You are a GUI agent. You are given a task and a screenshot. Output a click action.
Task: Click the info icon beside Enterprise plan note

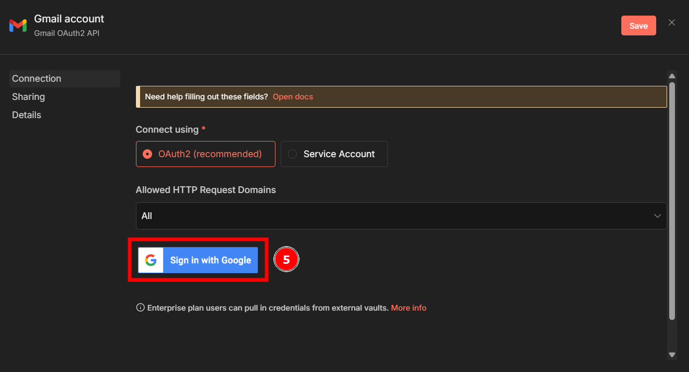(140, 307)
